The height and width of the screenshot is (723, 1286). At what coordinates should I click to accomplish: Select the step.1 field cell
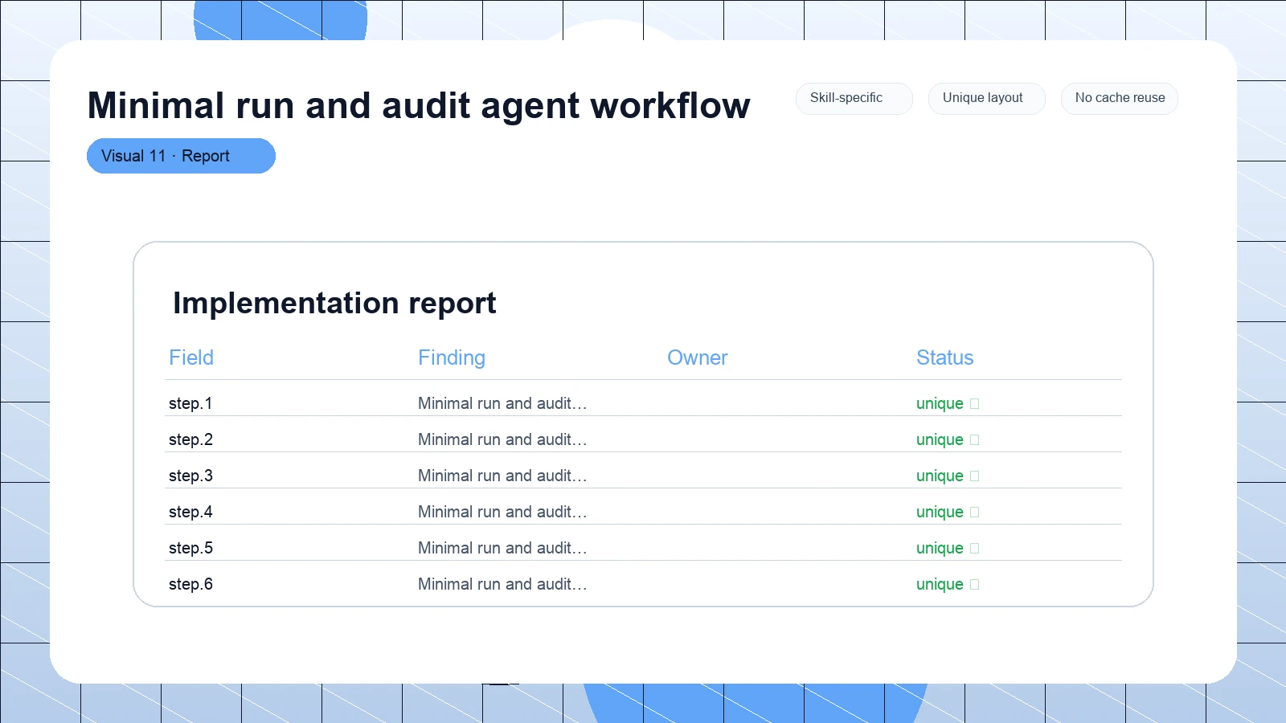pyautogui.click(x=190, y=403)
